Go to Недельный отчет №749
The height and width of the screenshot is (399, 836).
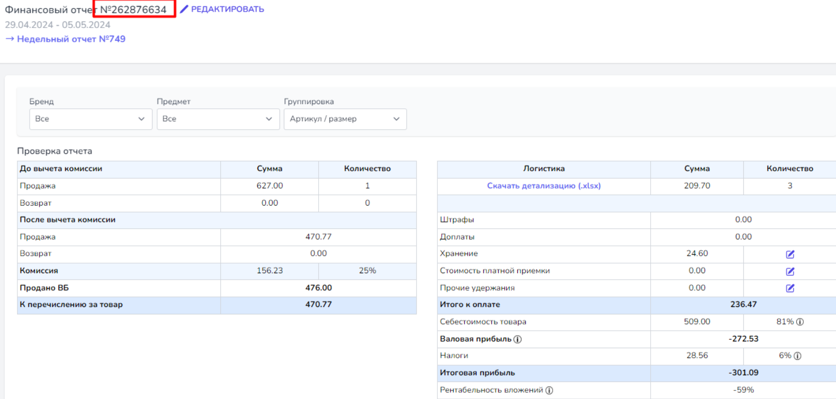[66, 39]
